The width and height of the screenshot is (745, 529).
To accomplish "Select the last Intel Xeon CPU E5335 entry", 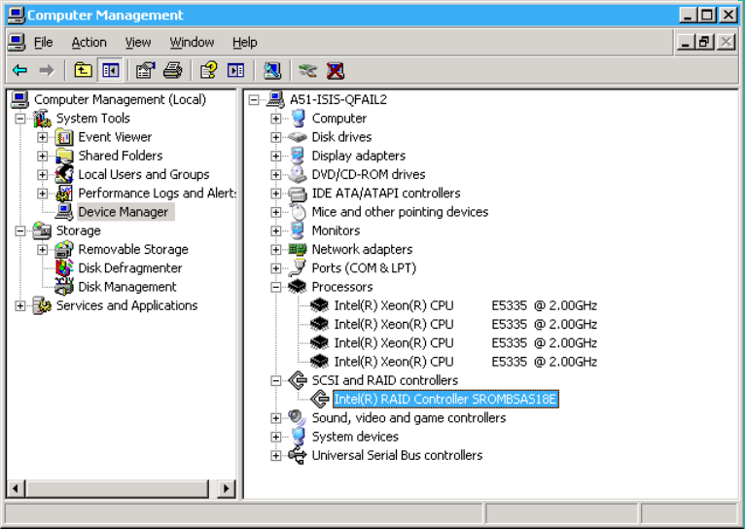I will coord(465,362).
